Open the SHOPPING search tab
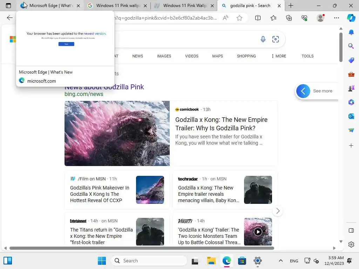 click(246, 56)
